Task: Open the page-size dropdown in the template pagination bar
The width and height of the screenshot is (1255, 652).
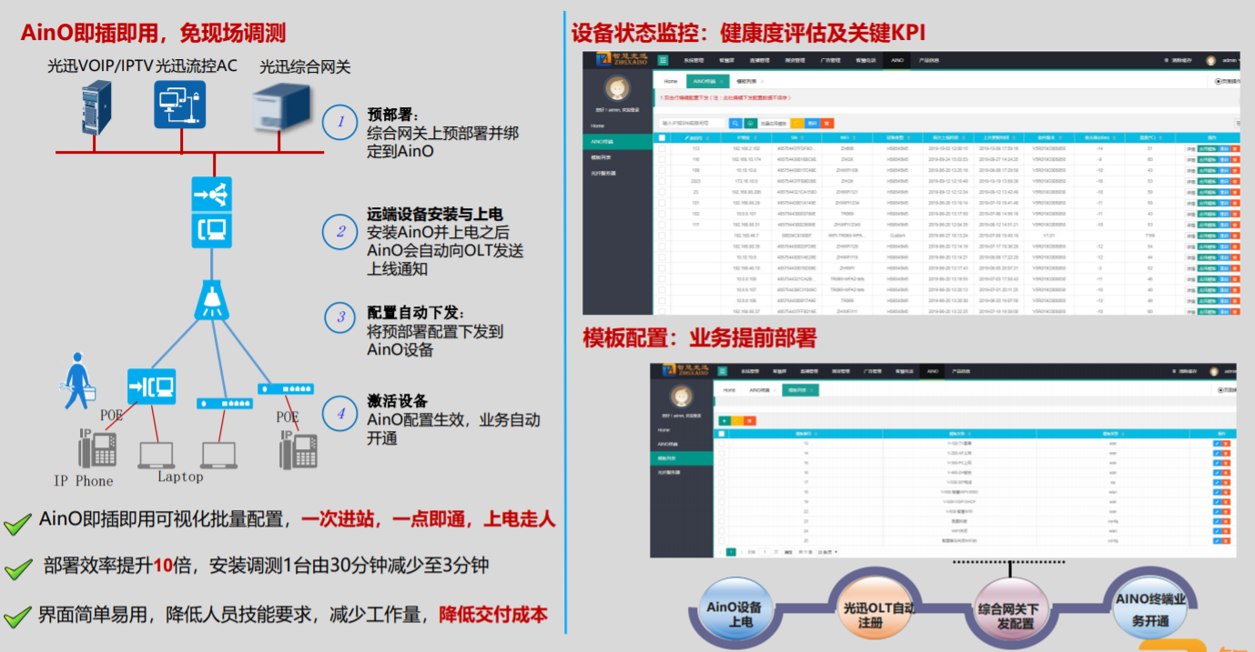Action: [x=827, y=552]
